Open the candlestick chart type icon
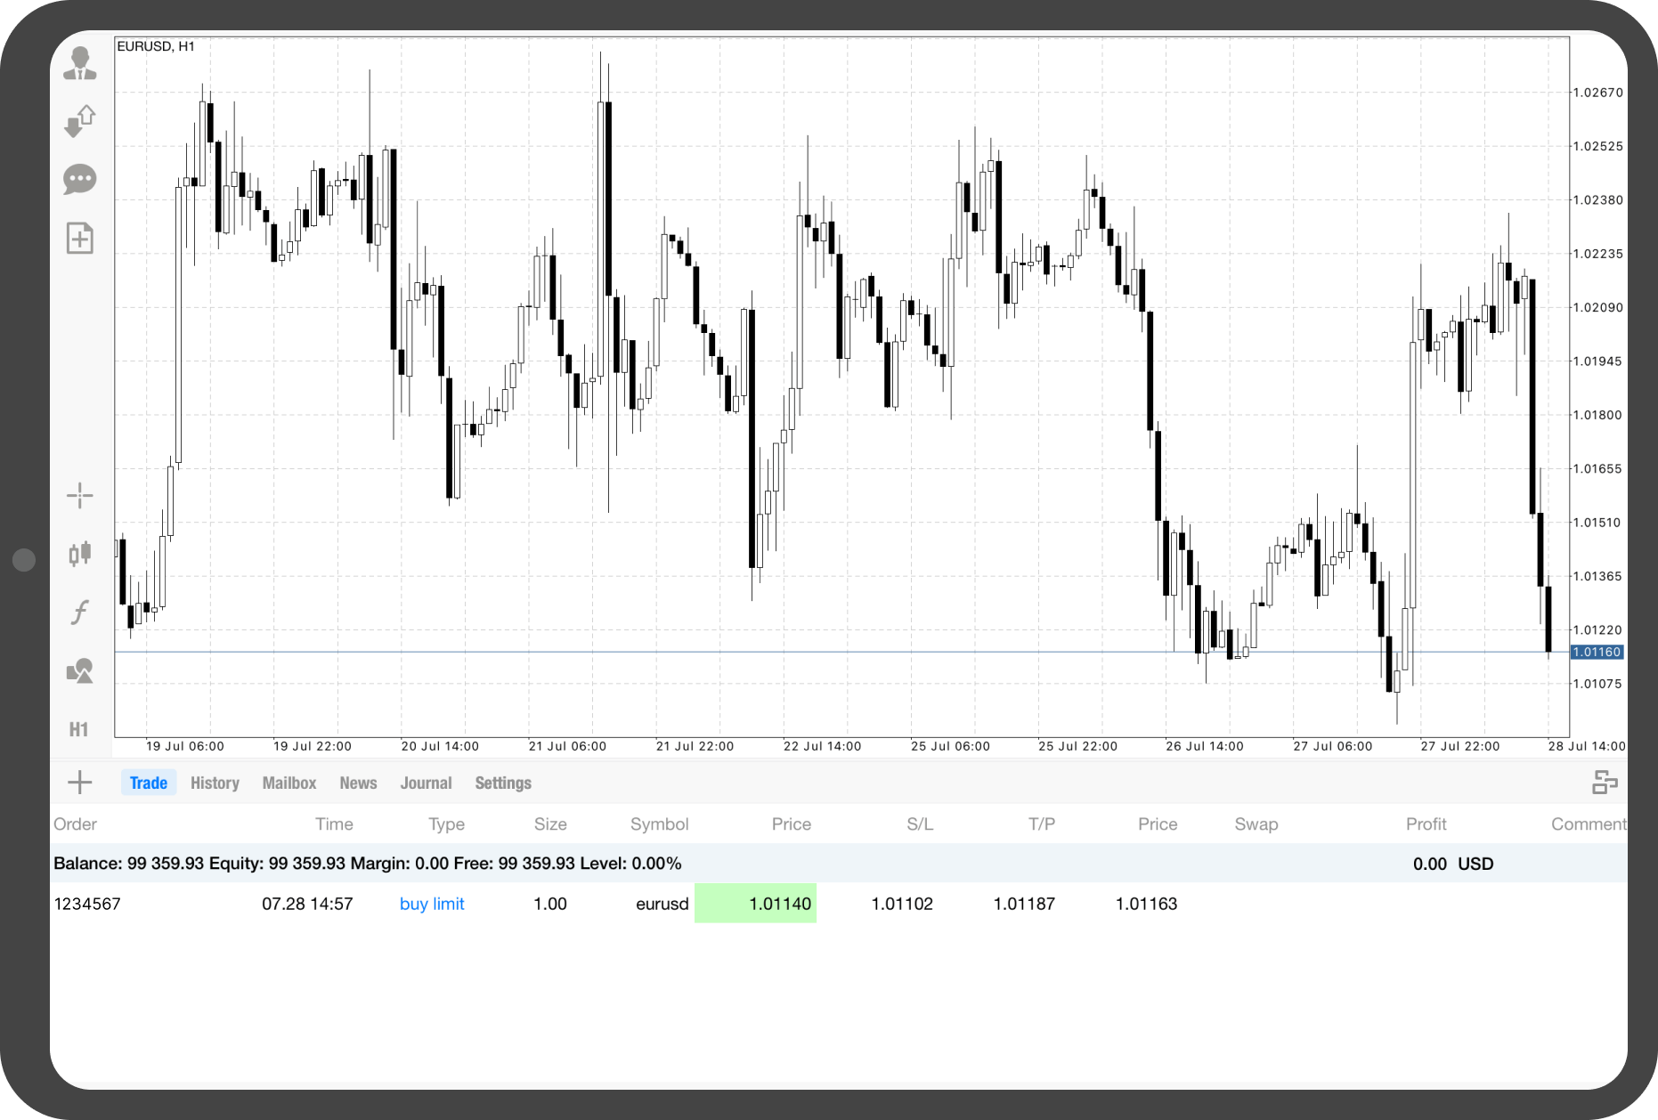 coord(80,553)
